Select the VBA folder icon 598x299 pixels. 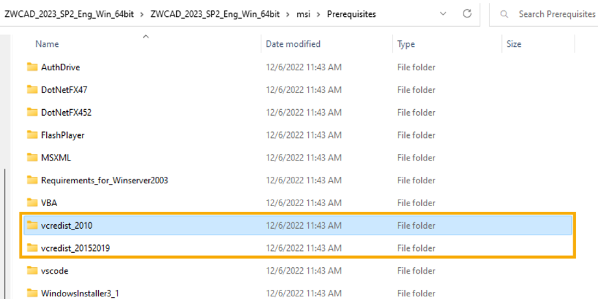(x=32, y=203)
